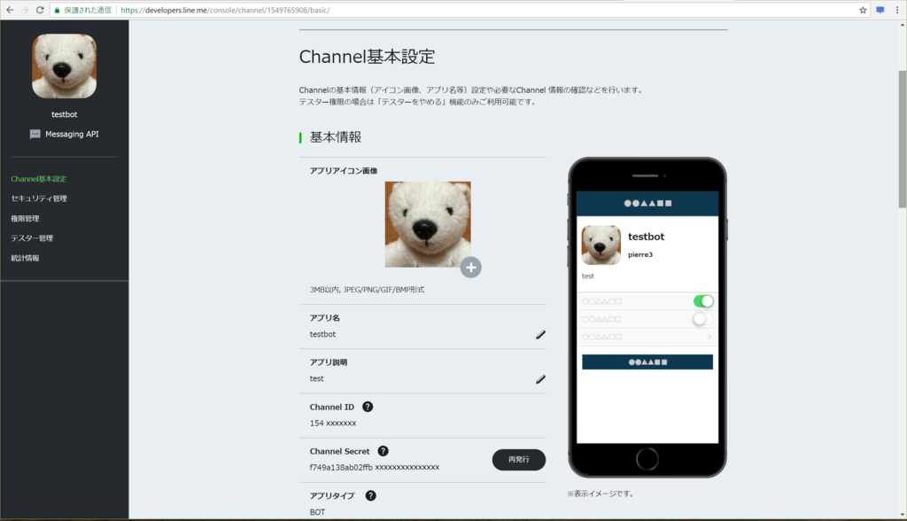Screen dimensions: 907x521
Task: Click the testbot profile picture thumbnail
Action: tap(64, 66)
